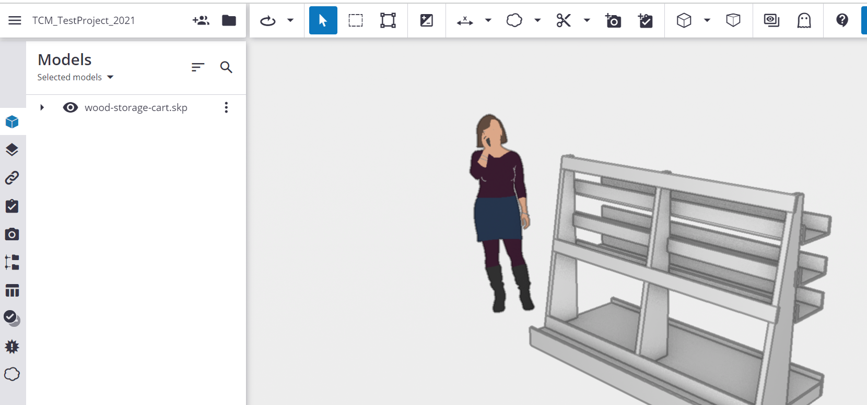Open the help question mark icon
Screen dimensions: 867x405
pyautogui.click(x=842, y=20)
